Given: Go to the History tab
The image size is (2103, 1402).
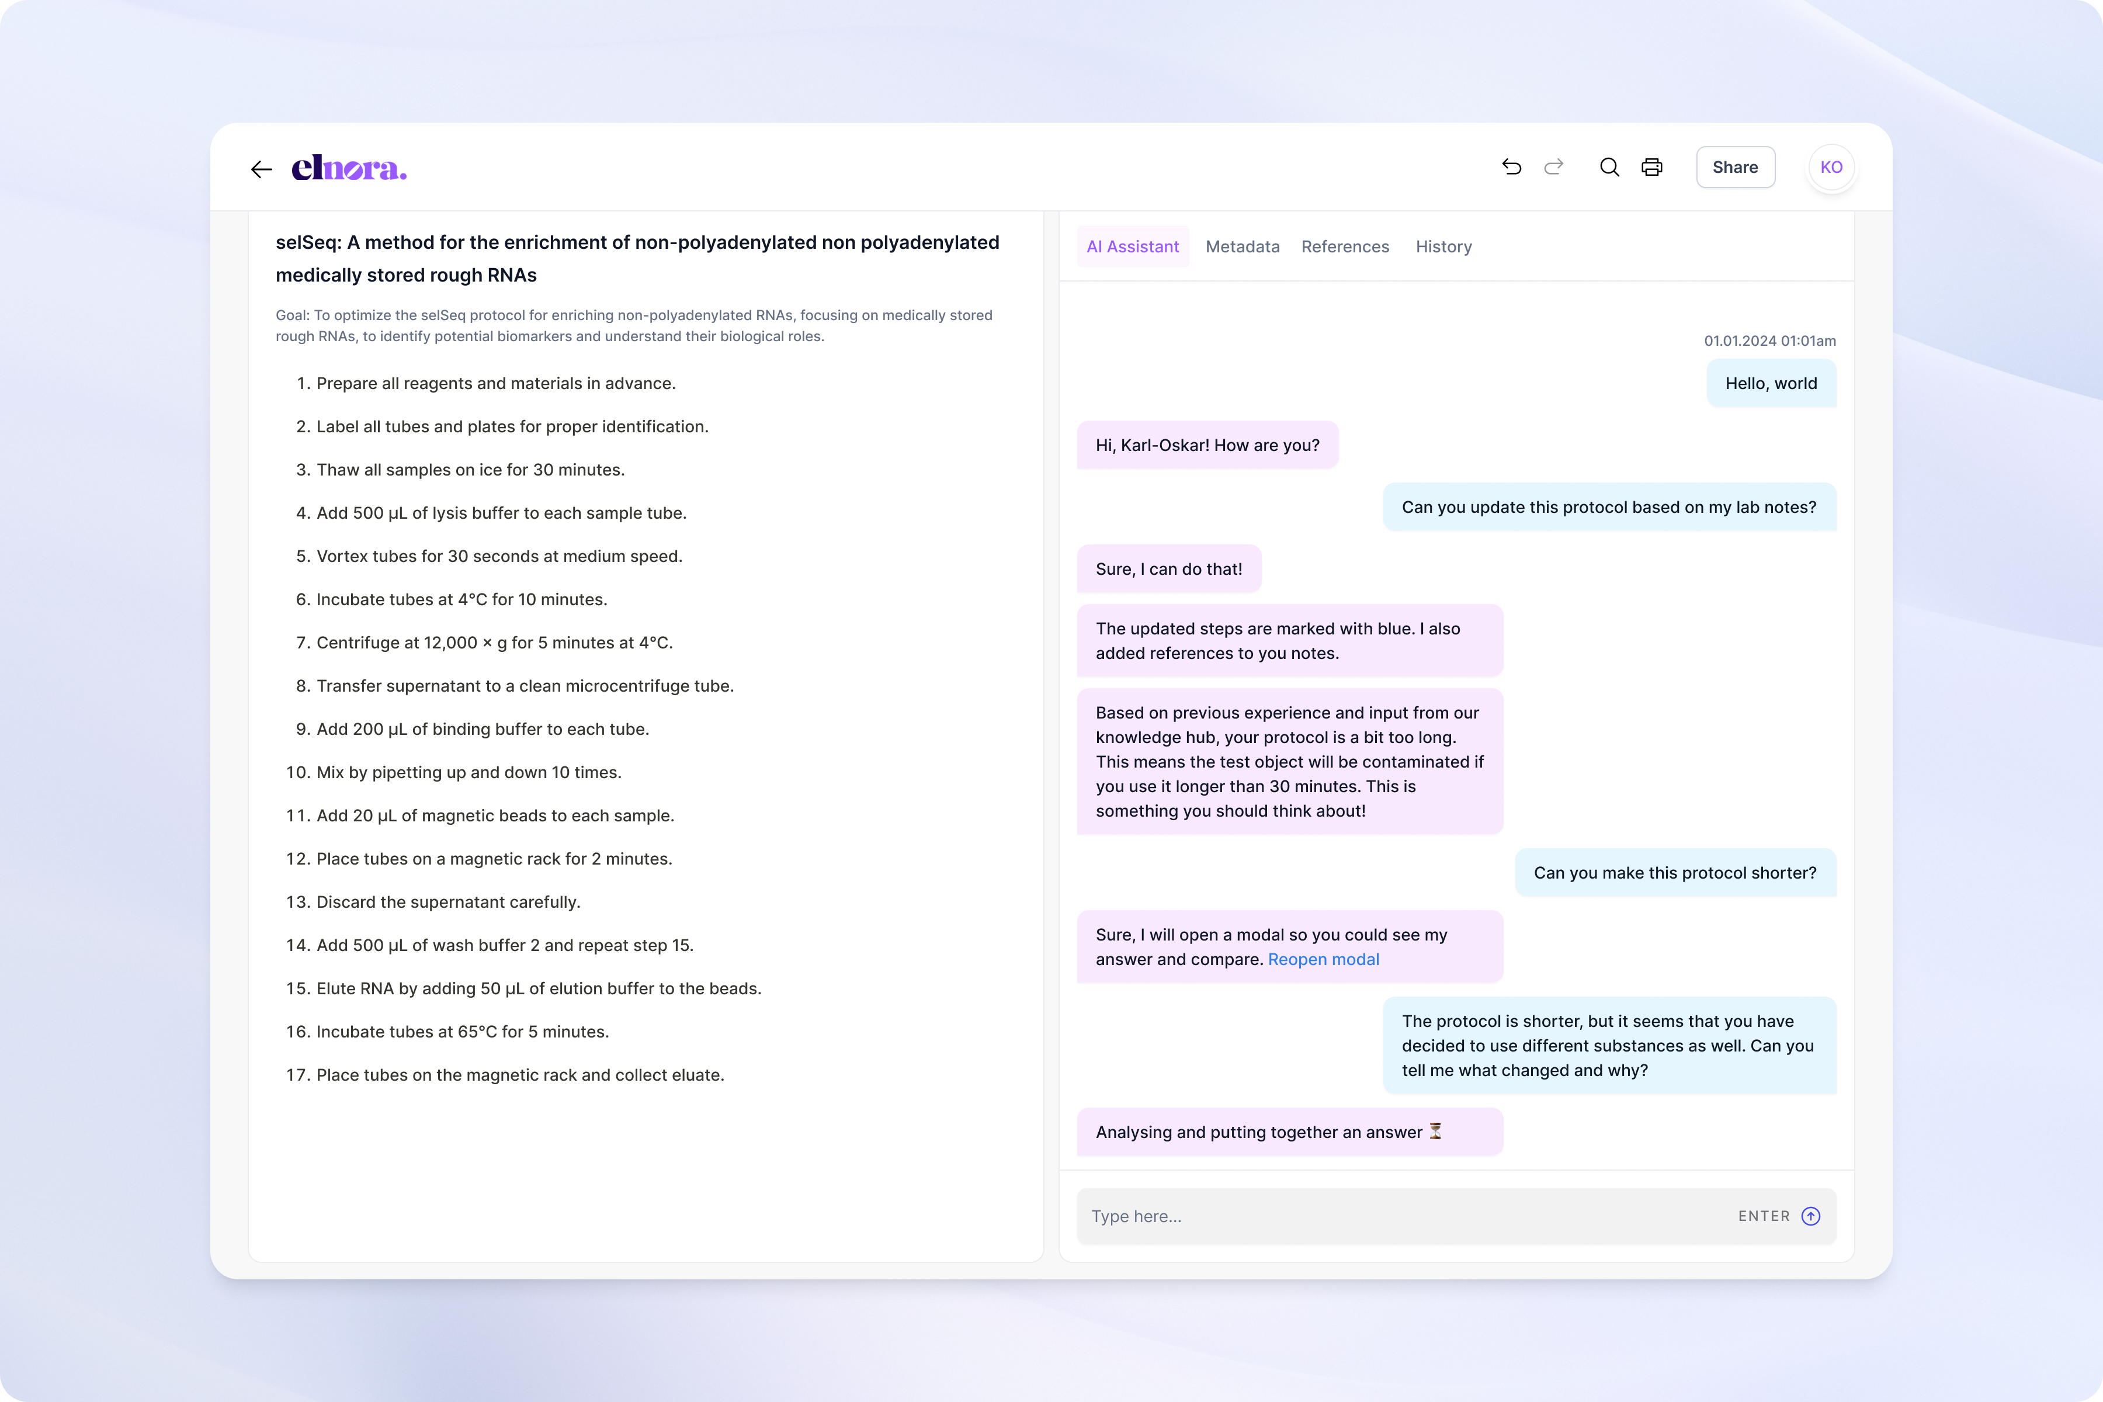Looking at the screenshot, I should point(1443,247).
